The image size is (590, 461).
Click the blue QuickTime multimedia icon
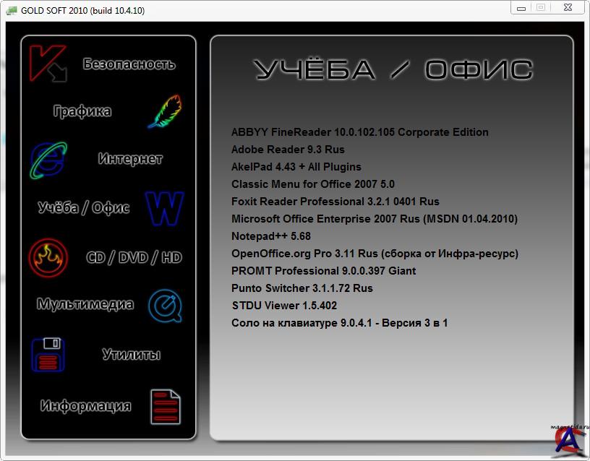165,306
